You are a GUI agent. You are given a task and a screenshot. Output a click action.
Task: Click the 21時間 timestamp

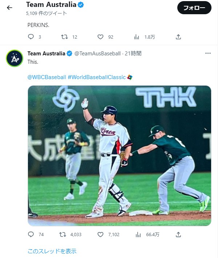click(133, 54)
